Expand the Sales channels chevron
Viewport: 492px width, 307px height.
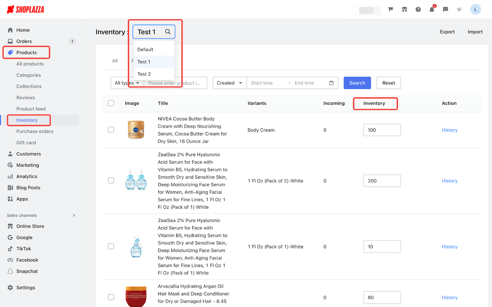click(x=74, y=215)
